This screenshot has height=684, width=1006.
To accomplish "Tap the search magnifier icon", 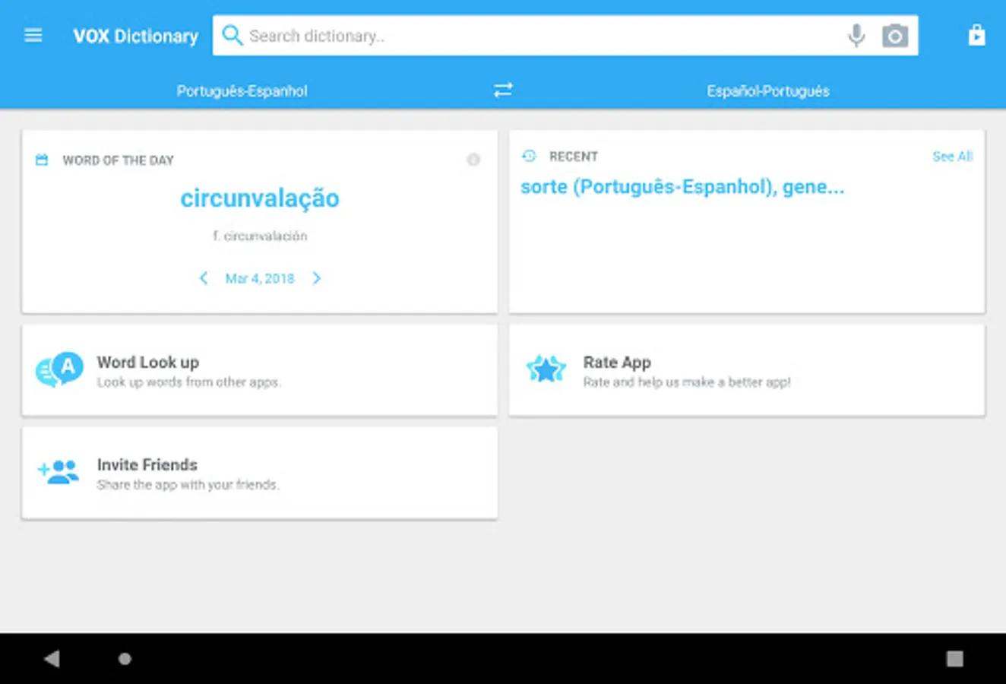I will click(233, 35).
